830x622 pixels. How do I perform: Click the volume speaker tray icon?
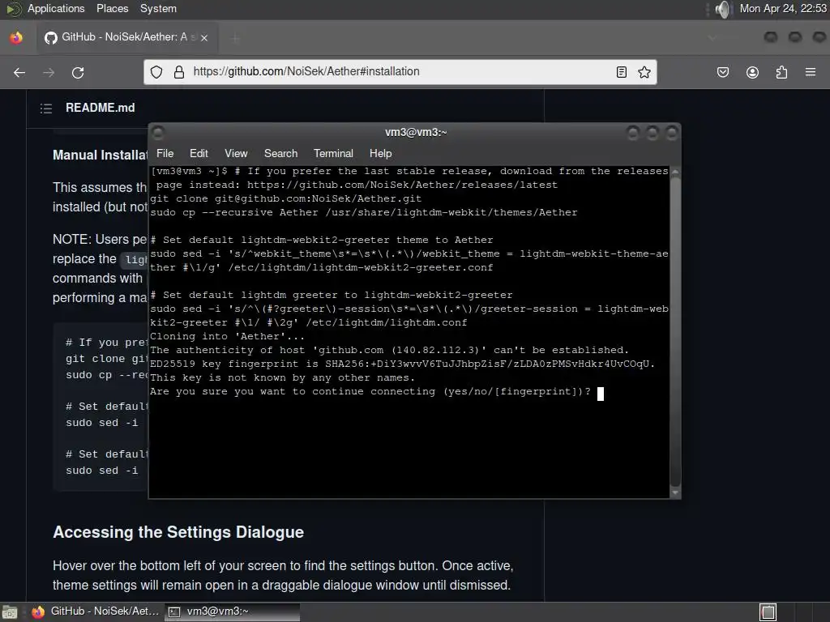(x=722, y=9)
